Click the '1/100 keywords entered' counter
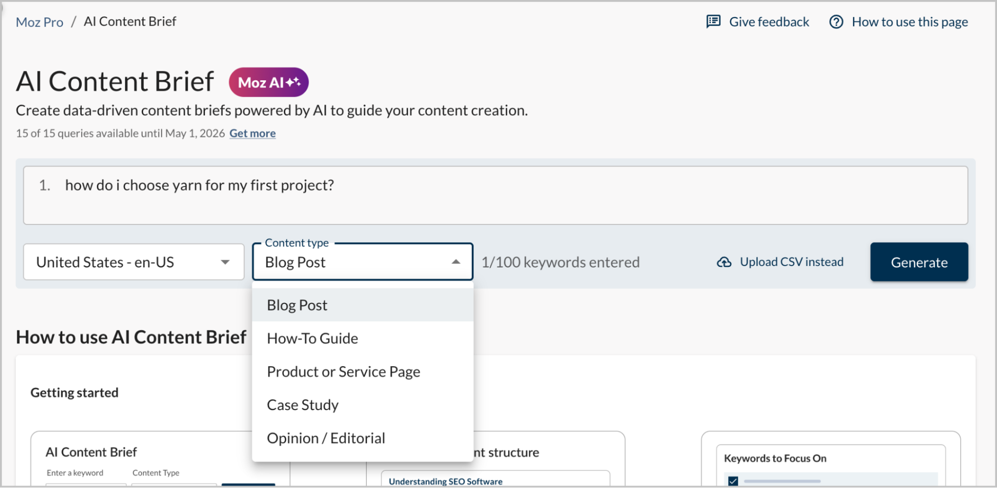Viewport: 997px width, 488px height. [x=560, y=262]
